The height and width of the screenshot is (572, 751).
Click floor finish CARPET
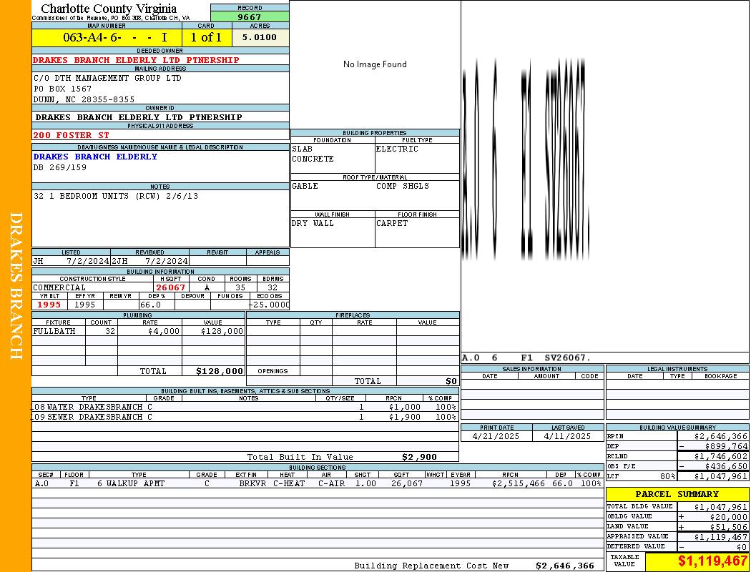point(392,224)
